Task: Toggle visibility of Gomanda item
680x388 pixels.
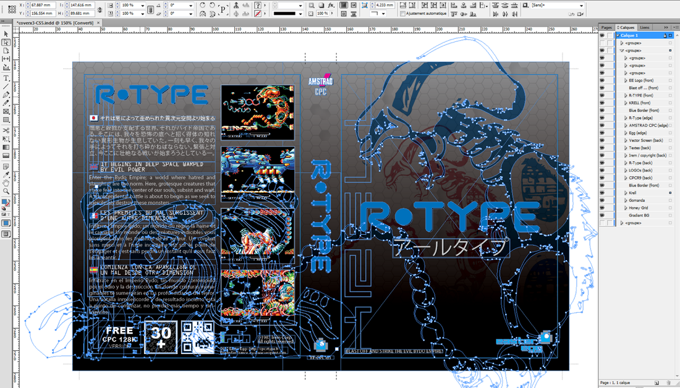Action: pos(602,200)
